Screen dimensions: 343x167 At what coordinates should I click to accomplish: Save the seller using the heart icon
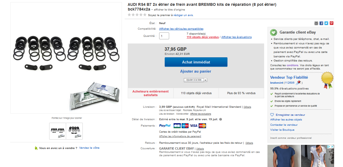coord(272,115)
